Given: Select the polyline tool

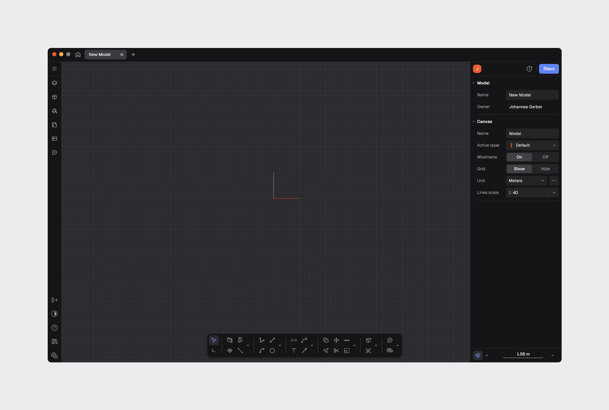Looking at the screenshot, I should [262, 340].
